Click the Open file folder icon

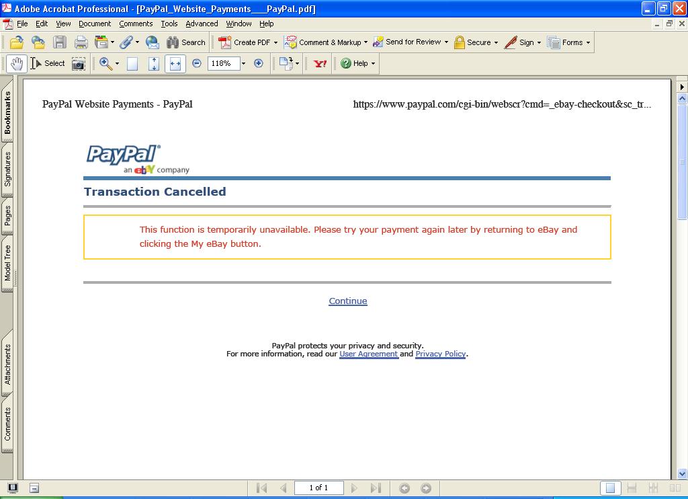click(x=17, y=42)
